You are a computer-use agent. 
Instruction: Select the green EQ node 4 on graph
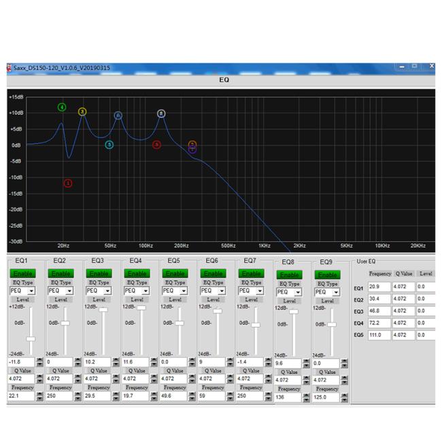click(x=62, y=107)
